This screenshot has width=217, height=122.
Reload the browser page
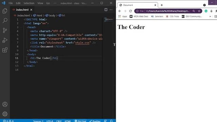(x=130, y=11)
